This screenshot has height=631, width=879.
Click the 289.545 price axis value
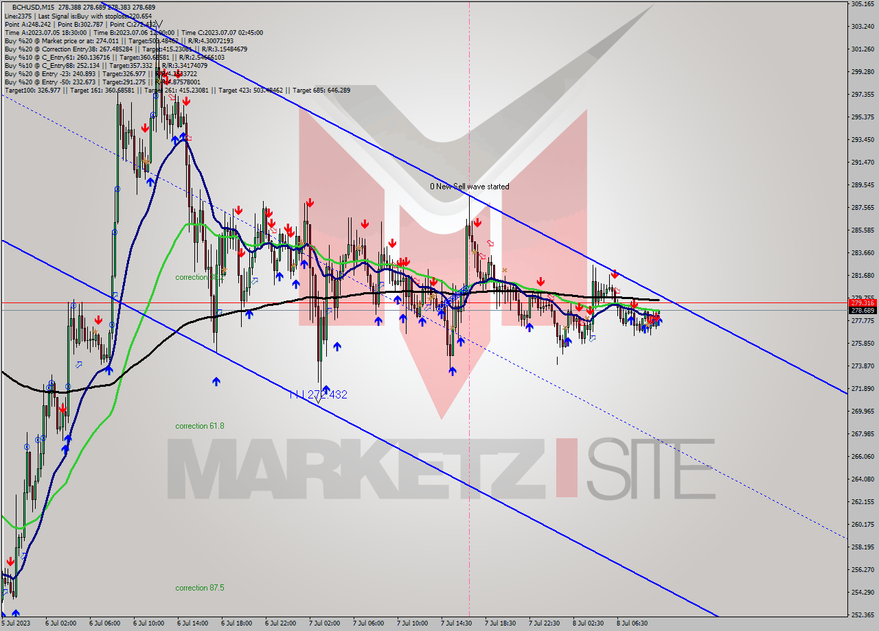click(x=863, y=185)
